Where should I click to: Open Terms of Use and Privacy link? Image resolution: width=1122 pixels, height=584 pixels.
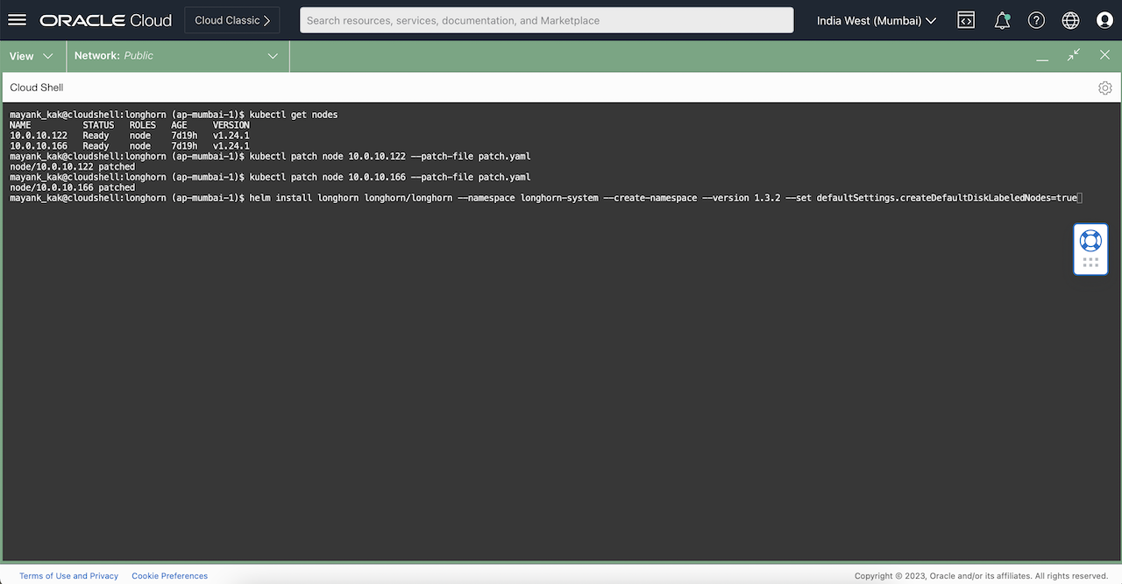[68, 576]
